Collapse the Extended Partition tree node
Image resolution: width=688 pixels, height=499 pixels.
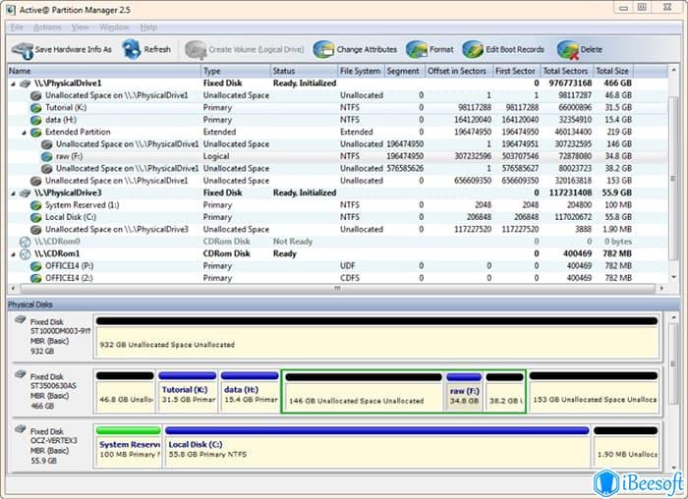tap(25, 133)
